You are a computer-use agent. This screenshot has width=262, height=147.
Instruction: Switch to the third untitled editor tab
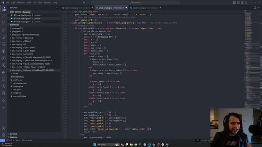145,8
